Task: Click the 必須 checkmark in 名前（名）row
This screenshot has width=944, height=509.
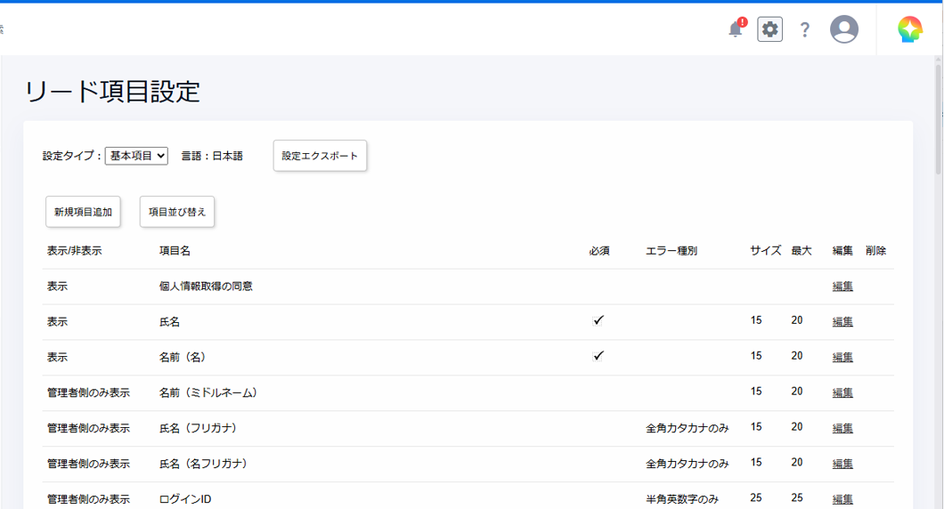Action: 598,356
